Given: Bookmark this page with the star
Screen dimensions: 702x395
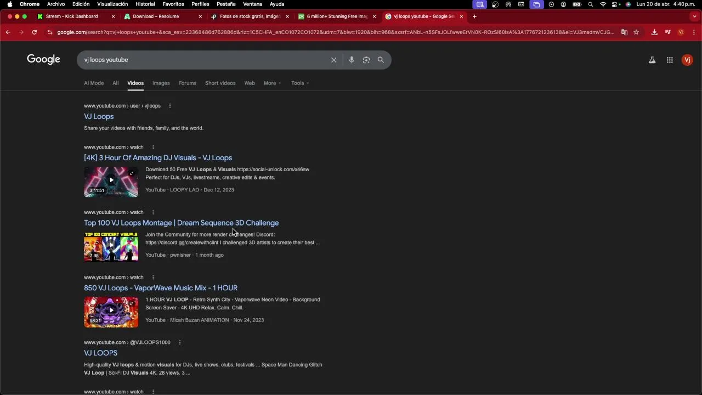Looking at the screenshot, I should tap(636, 32).
